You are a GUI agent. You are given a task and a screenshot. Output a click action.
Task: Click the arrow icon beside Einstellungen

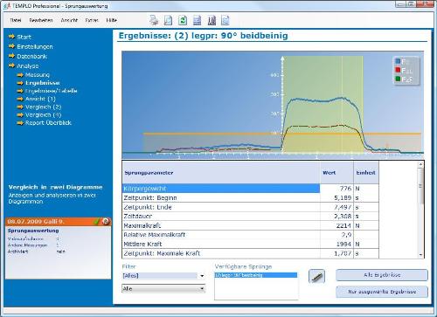click(x=11, y=46)
